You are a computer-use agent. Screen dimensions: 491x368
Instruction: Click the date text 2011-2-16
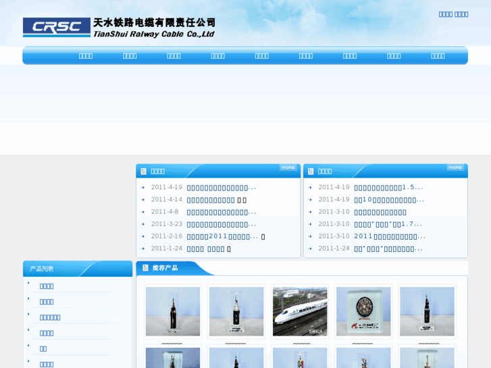coord(167,236)
